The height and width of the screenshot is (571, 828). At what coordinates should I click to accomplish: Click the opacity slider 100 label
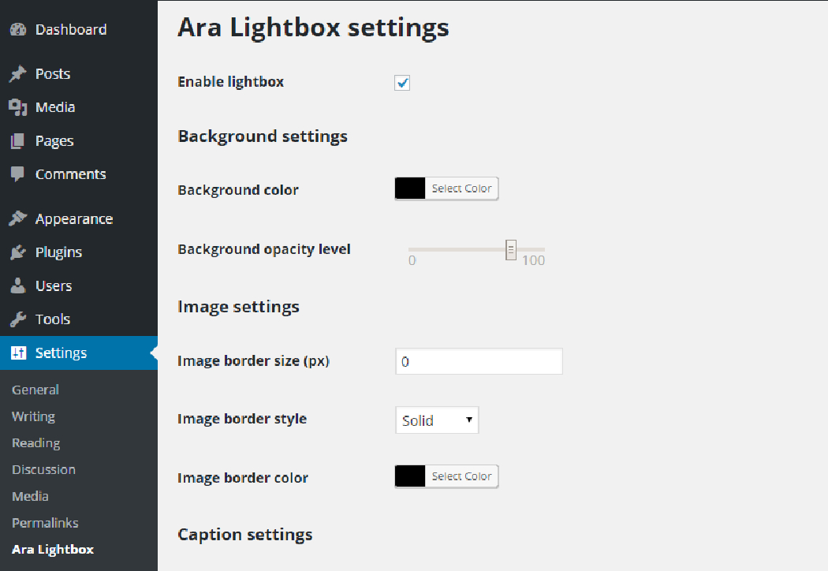(x=533, y=260)
